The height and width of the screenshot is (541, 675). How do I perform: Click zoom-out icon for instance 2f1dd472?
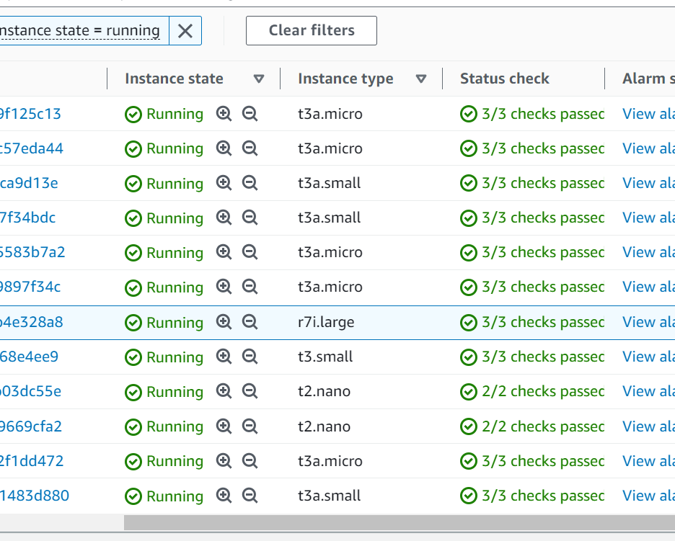click(250, 461)
